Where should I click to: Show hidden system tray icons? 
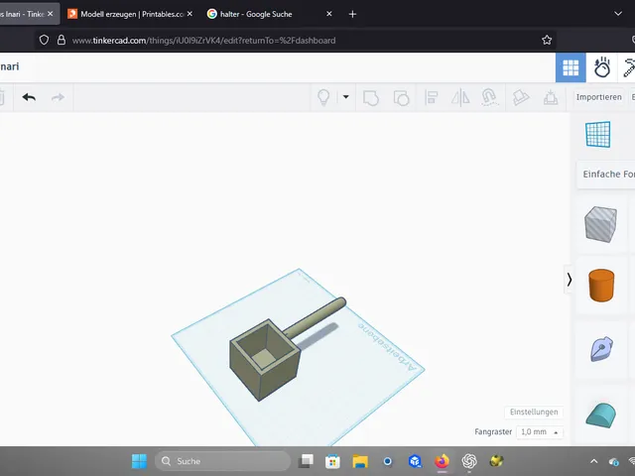[x=593, y=461]
